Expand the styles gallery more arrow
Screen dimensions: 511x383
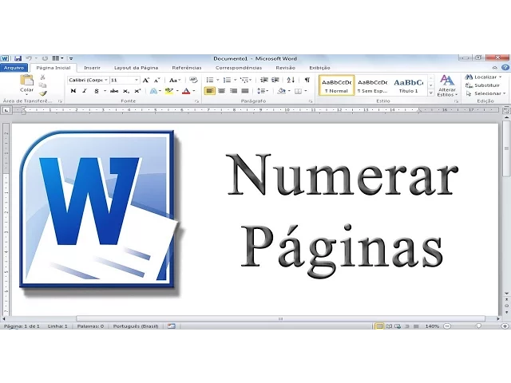430,93
